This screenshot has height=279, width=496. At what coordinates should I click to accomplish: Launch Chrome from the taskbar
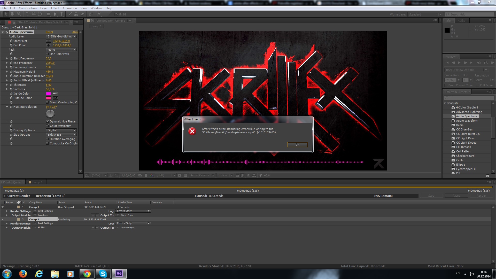(87, 274)
